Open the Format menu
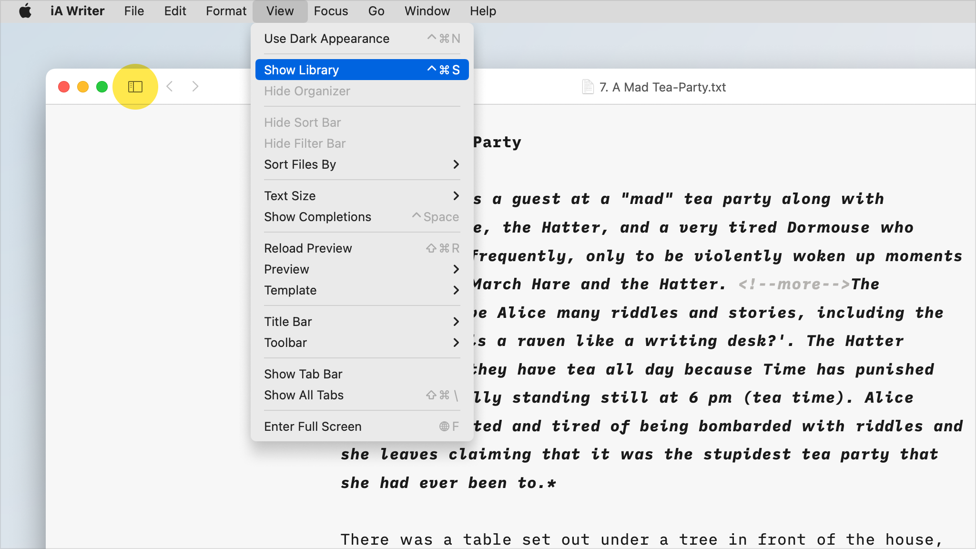 [226, 11]
